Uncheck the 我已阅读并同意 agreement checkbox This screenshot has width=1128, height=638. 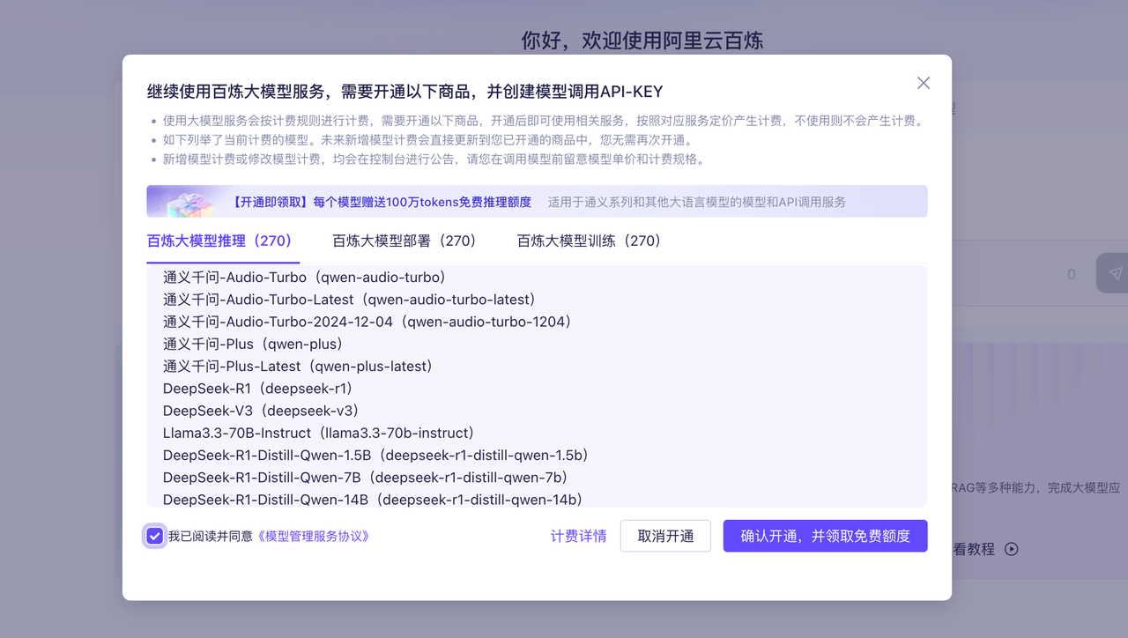[x=154, y=536]
